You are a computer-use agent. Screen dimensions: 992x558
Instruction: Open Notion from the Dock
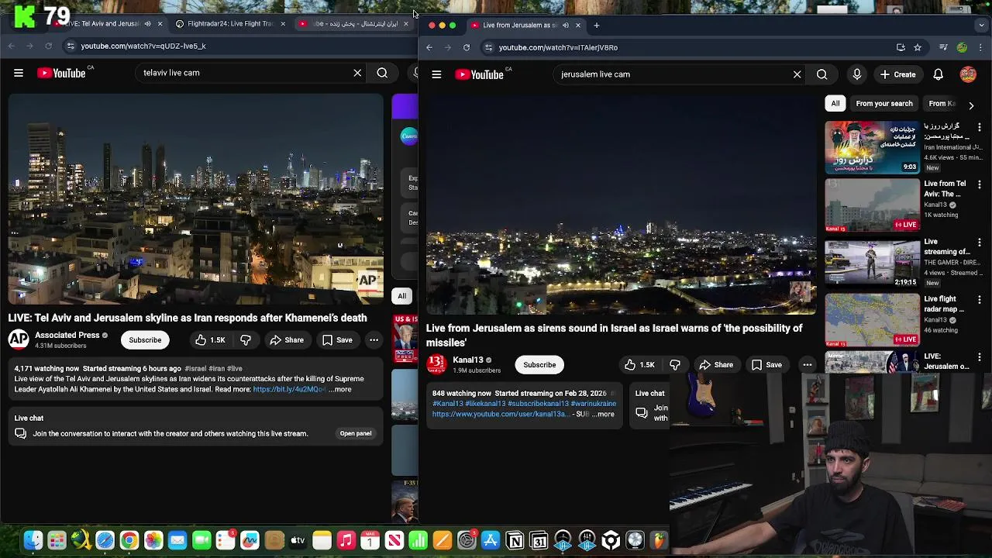[515, 540]
